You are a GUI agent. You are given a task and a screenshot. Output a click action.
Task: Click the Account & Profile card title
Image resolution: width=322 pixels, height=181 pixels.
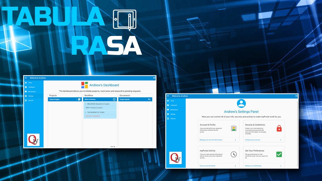208,125
